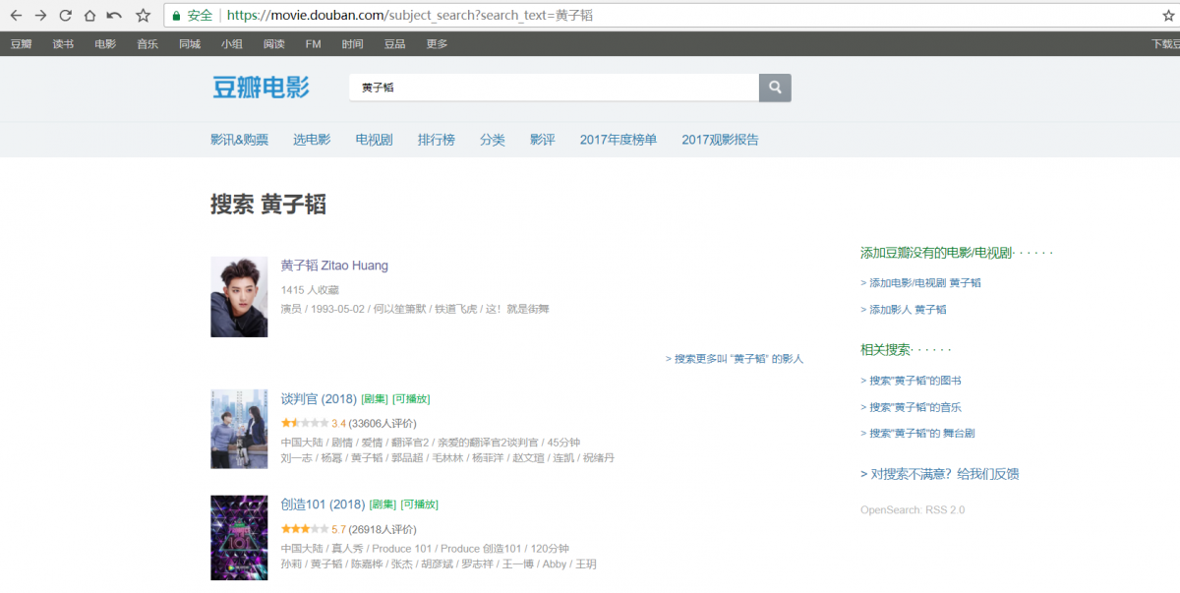Open the browser home page icon

(89, 16)
